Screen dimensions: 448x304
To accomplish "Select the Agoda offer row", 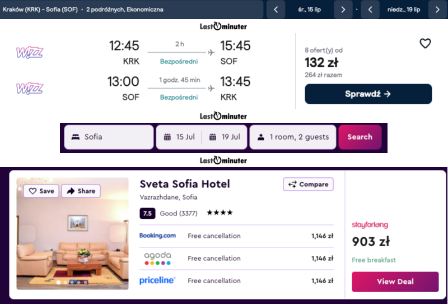I will pyautogui.click(x=236, y=259).
